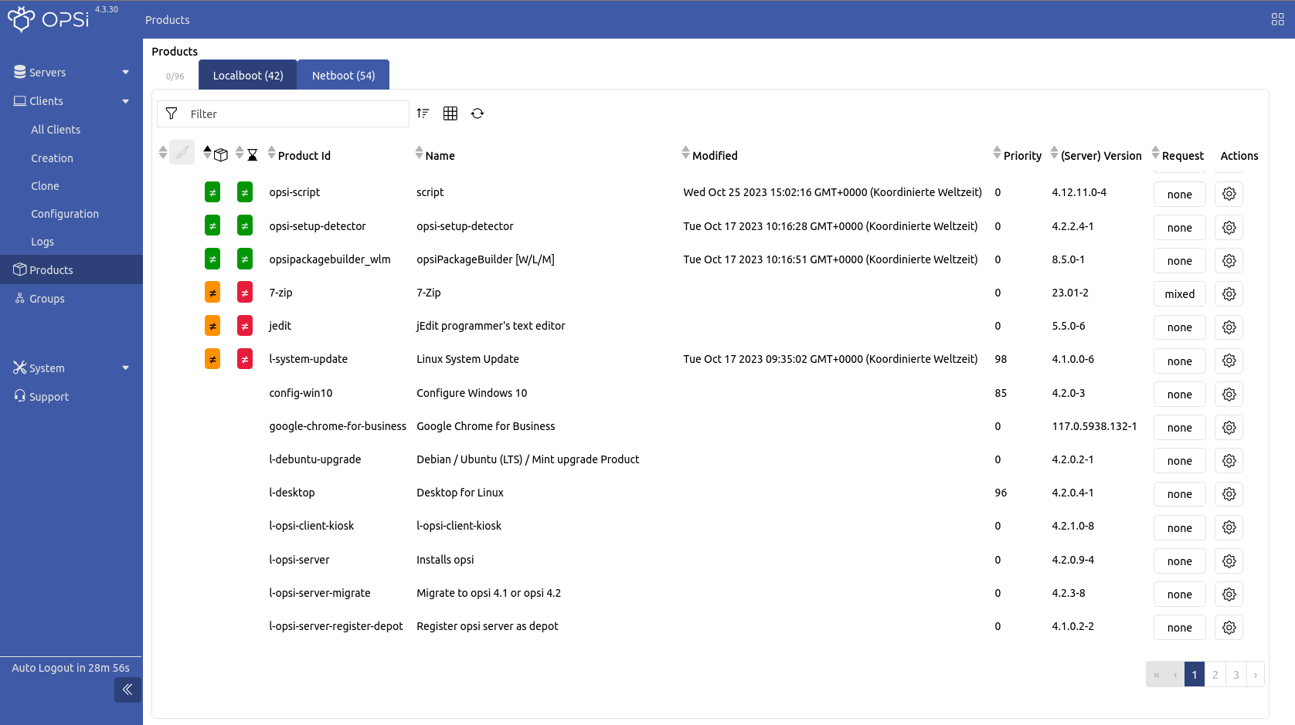Sort by Request column
The height and width of the screenshot is (725, 1295).
tap(1178, 154)
